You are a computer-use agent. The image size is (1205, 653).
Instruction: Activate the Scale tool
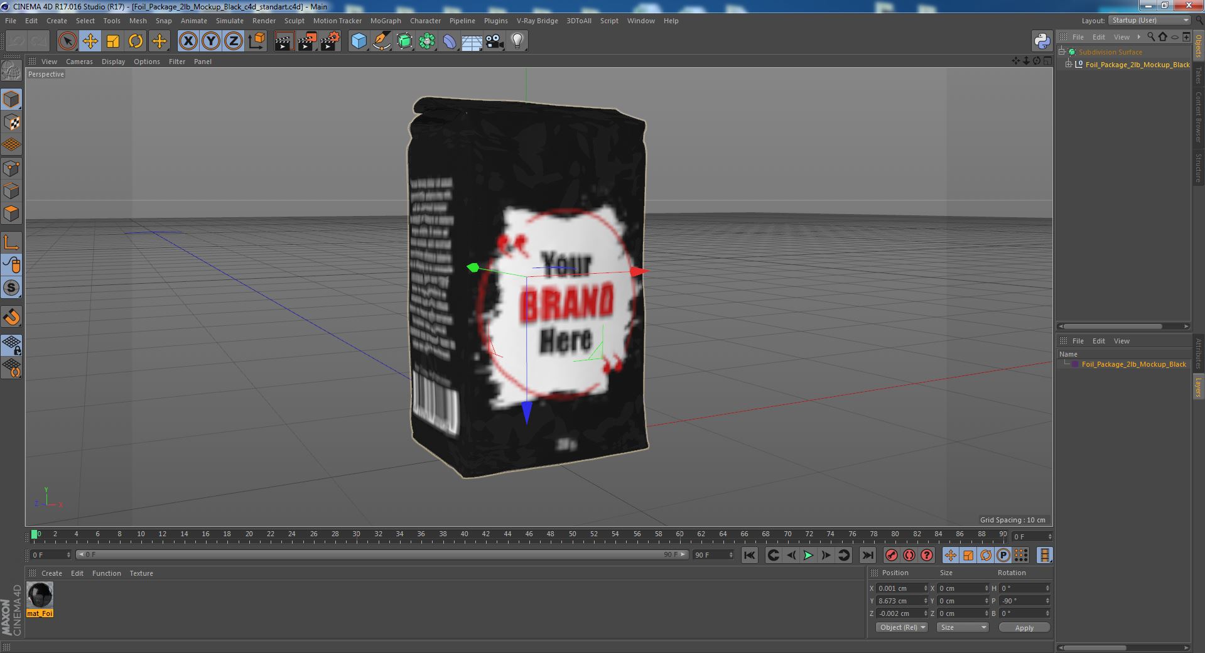tap(113, 41)
